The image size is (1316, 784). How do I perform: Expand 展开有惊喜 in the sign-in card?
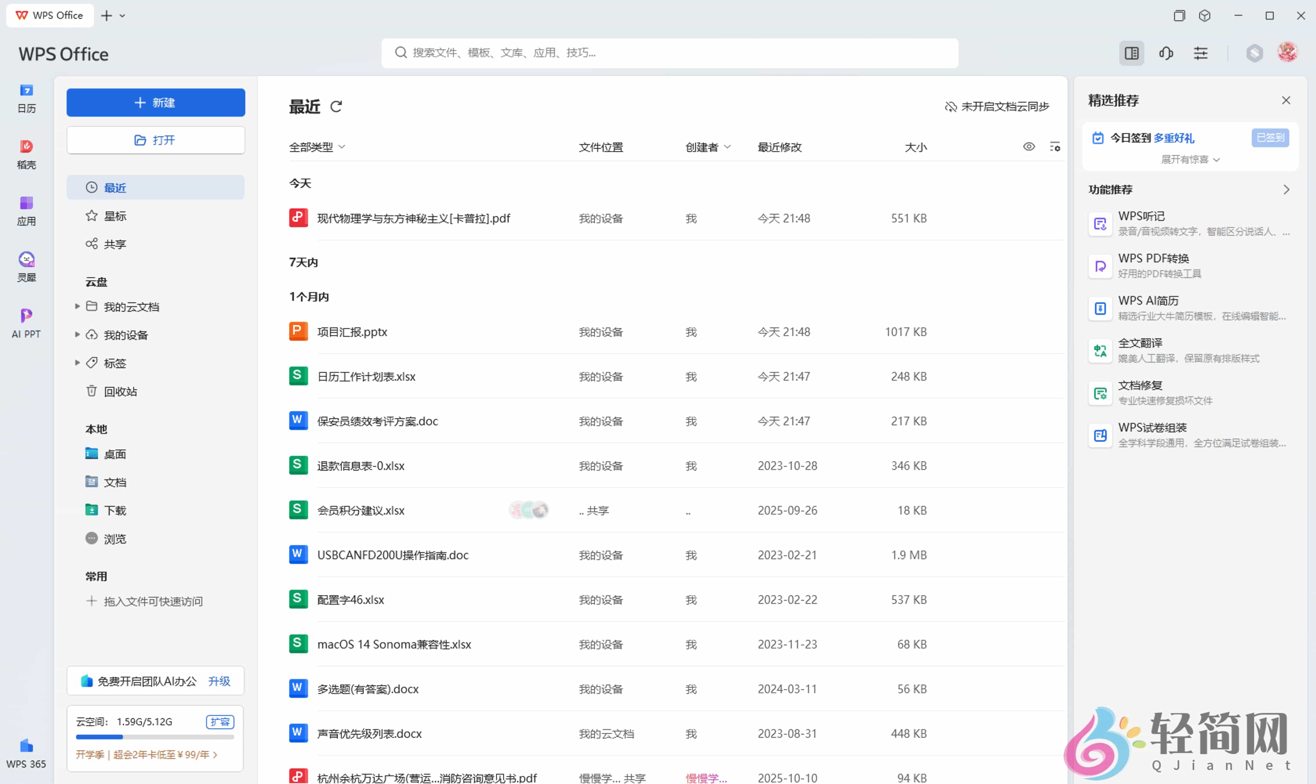coord(1190,159)
